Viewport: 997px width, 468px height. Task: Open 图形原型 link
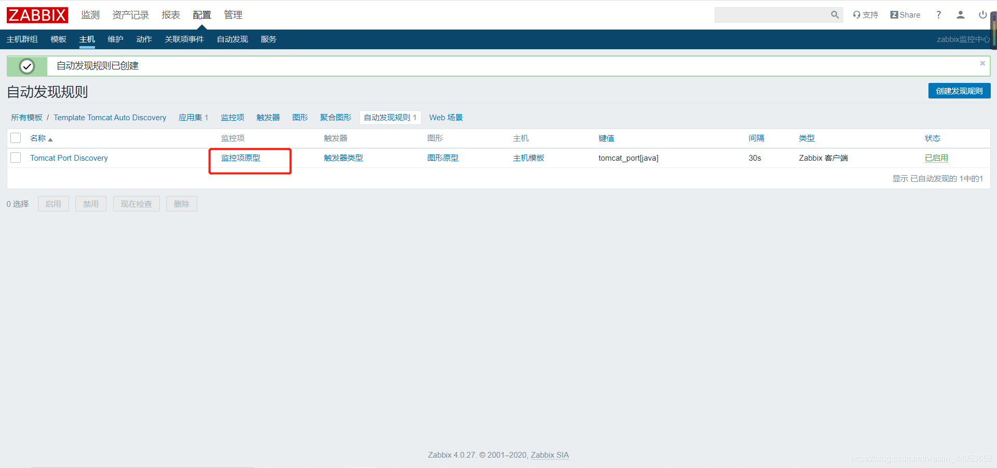[443, 158]
